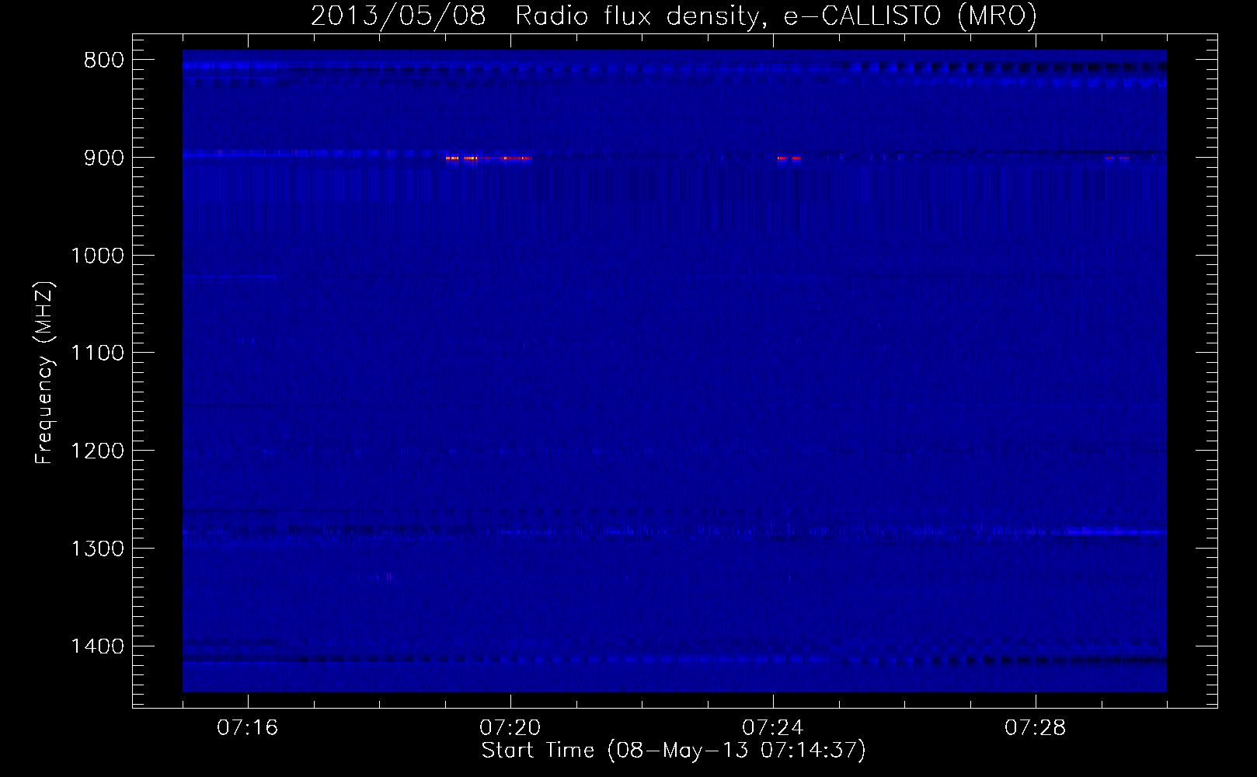
Task: Click the 900 frequency tick label
Action: point(103,158)
